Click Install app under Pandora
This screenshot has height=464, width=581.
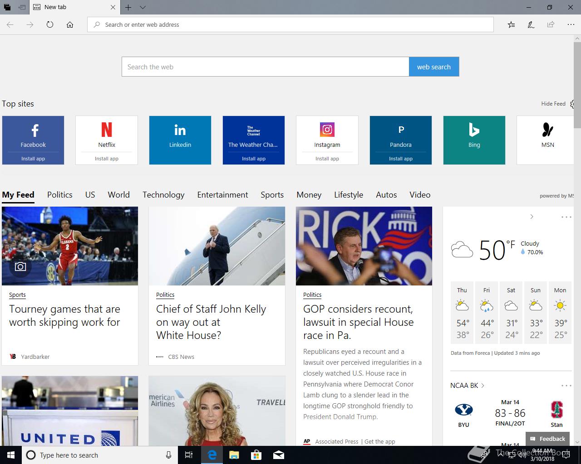401,159
